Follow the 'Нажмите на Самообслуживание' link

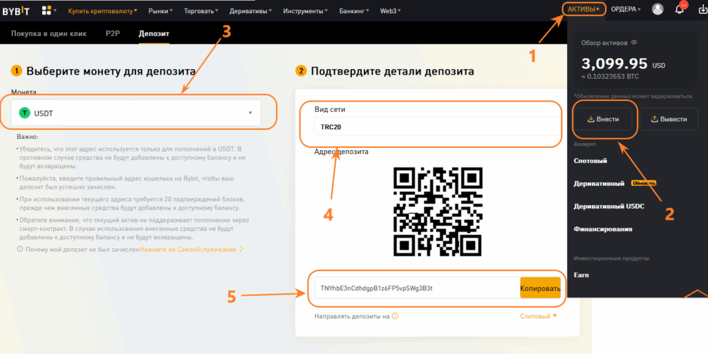(x=191, y=249)
